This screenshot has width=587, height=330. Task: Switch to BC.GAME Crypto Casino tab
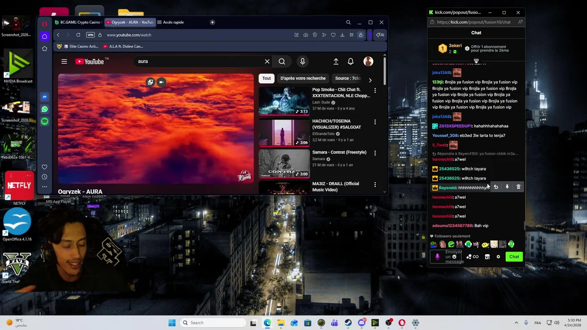pyautogui.click(x=78, y=22)
